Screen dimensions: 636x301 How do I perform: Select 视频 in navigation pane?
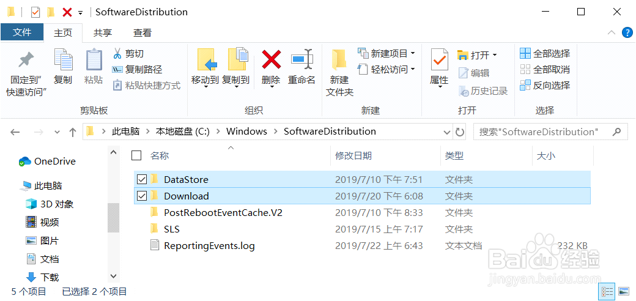42,222
